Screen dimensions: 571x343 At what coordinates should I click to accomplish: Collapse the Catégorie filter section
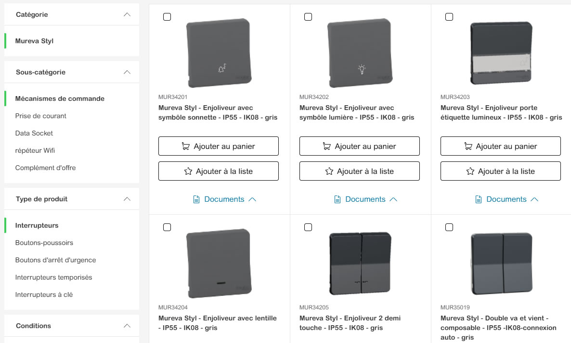click(127, 14)
